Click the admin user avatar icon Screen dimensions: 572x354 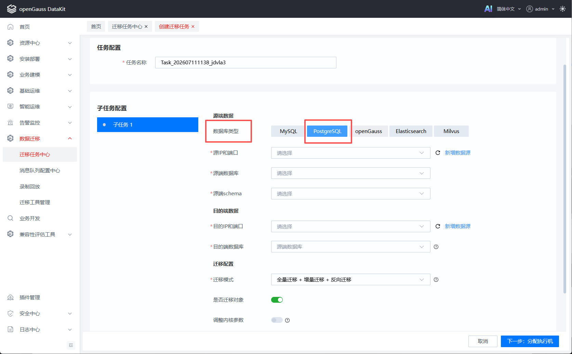[x=530, y=9]
